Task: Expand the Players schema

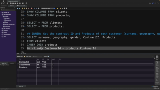Action: (x=1, y=31)
